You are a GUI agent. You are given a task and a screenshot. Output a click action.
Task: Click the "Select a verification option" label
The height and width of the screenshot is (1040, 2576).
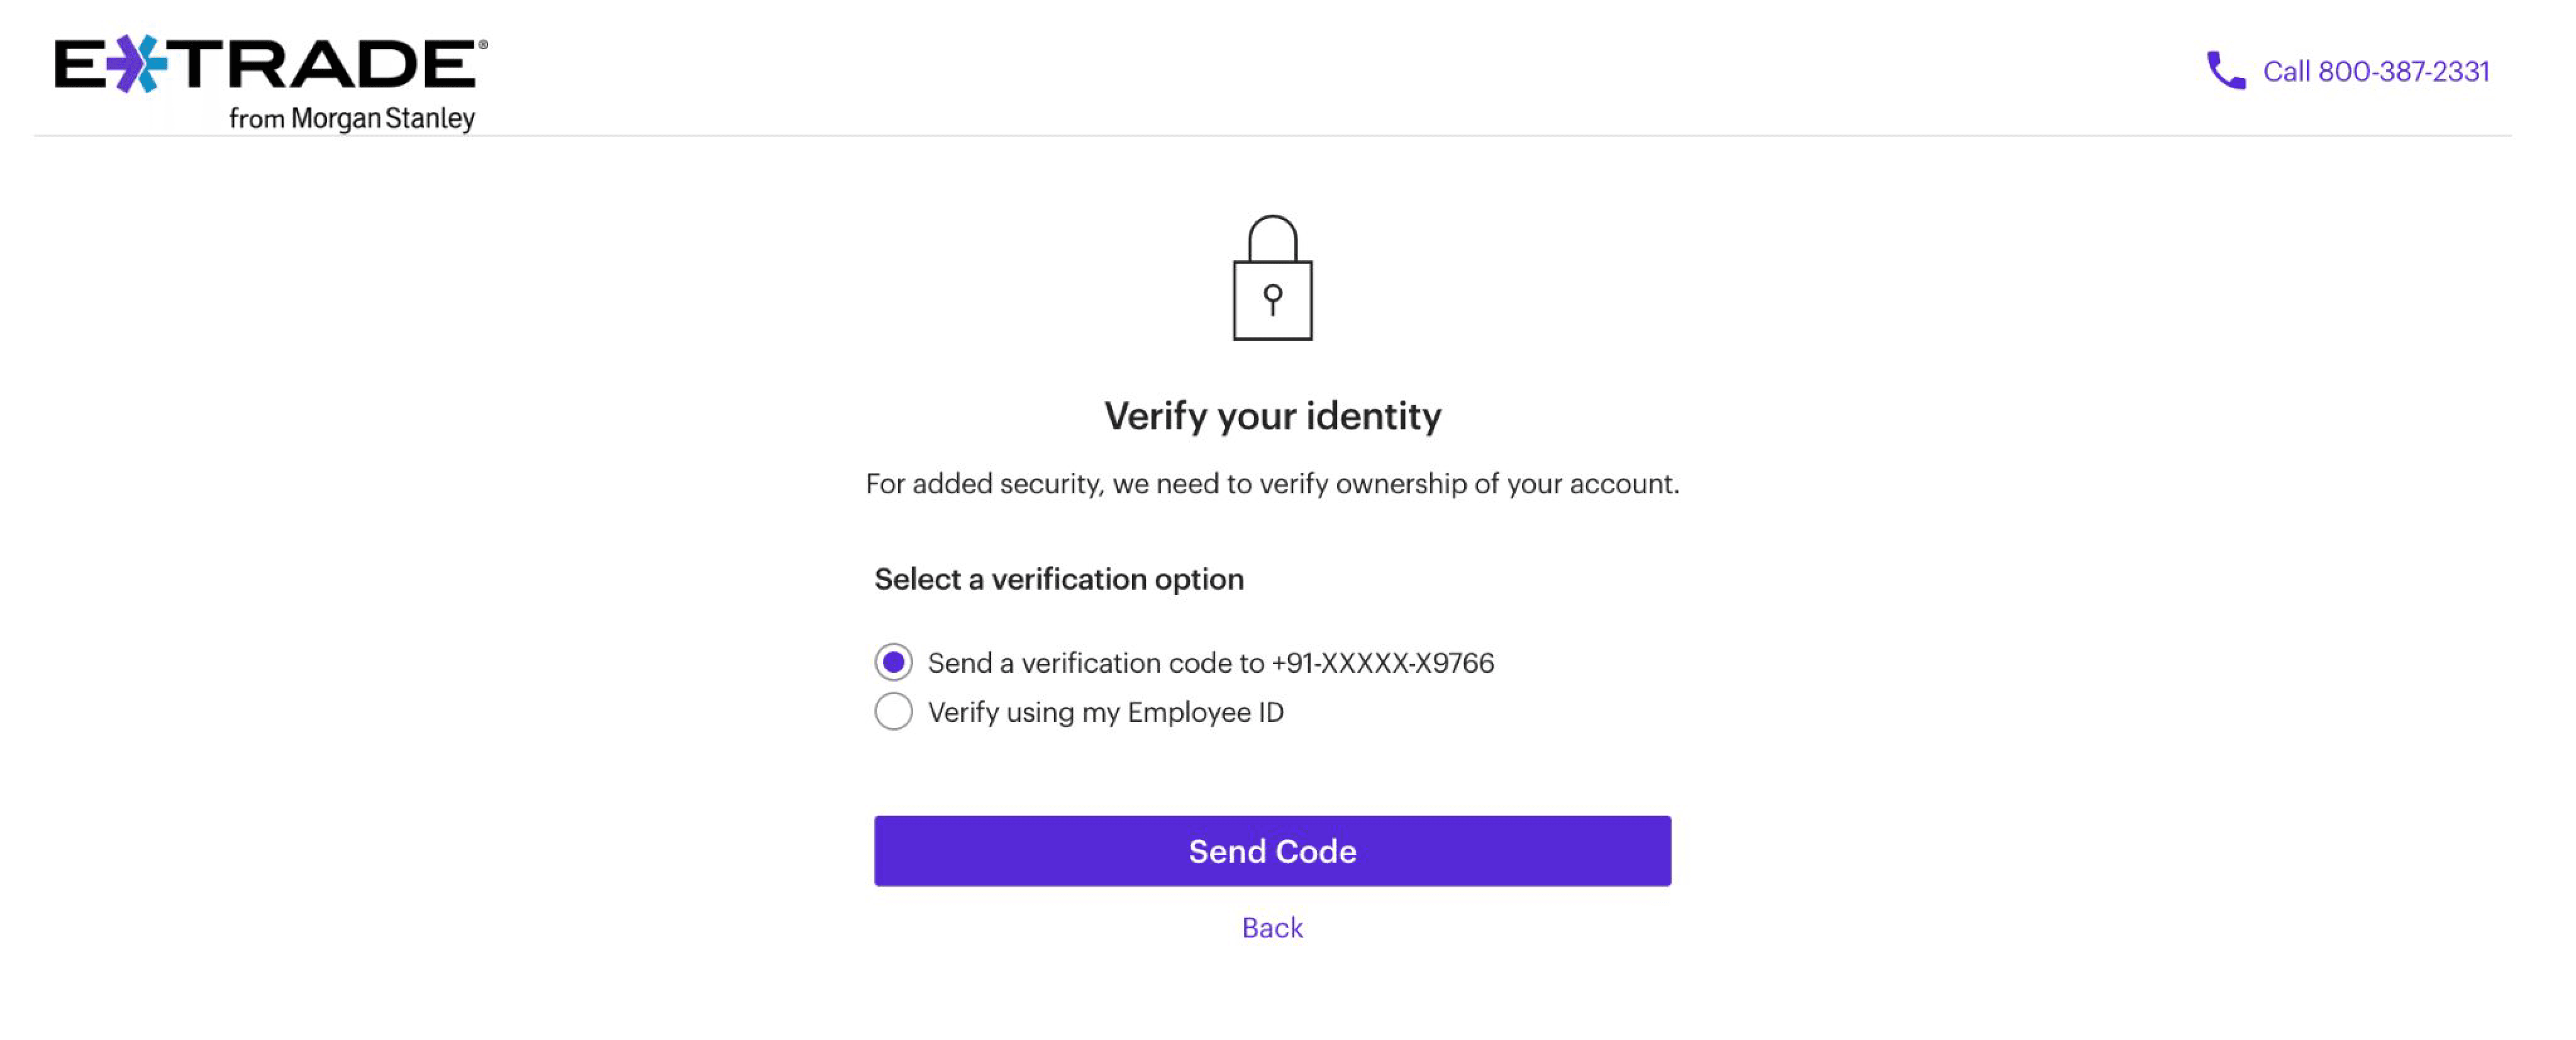pos(1059,579)
